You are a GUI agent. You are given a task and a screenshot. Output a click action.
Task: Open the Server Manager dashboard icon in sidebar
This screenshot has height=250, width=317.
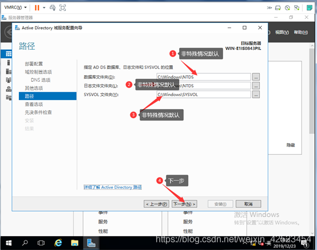click(x=9, y=54)
